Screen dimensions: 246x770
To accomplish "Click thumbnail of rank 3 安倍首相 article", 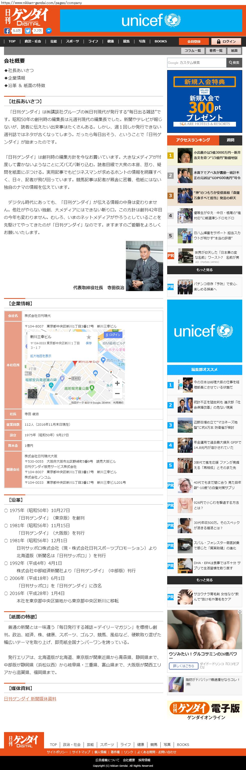I will click(185, 196).
